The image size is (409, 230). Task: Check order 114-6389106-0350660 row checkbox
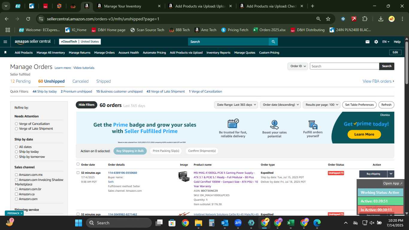78,172
